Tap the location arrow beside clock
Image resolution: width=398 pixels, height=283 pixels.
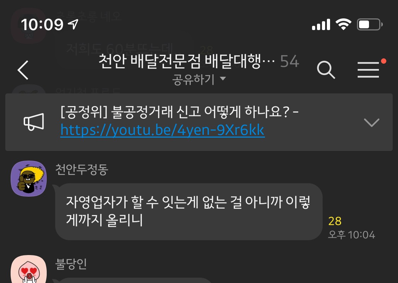pos(73,24)
